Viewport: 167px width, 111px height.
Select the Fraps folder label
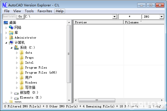click(30, 57)
